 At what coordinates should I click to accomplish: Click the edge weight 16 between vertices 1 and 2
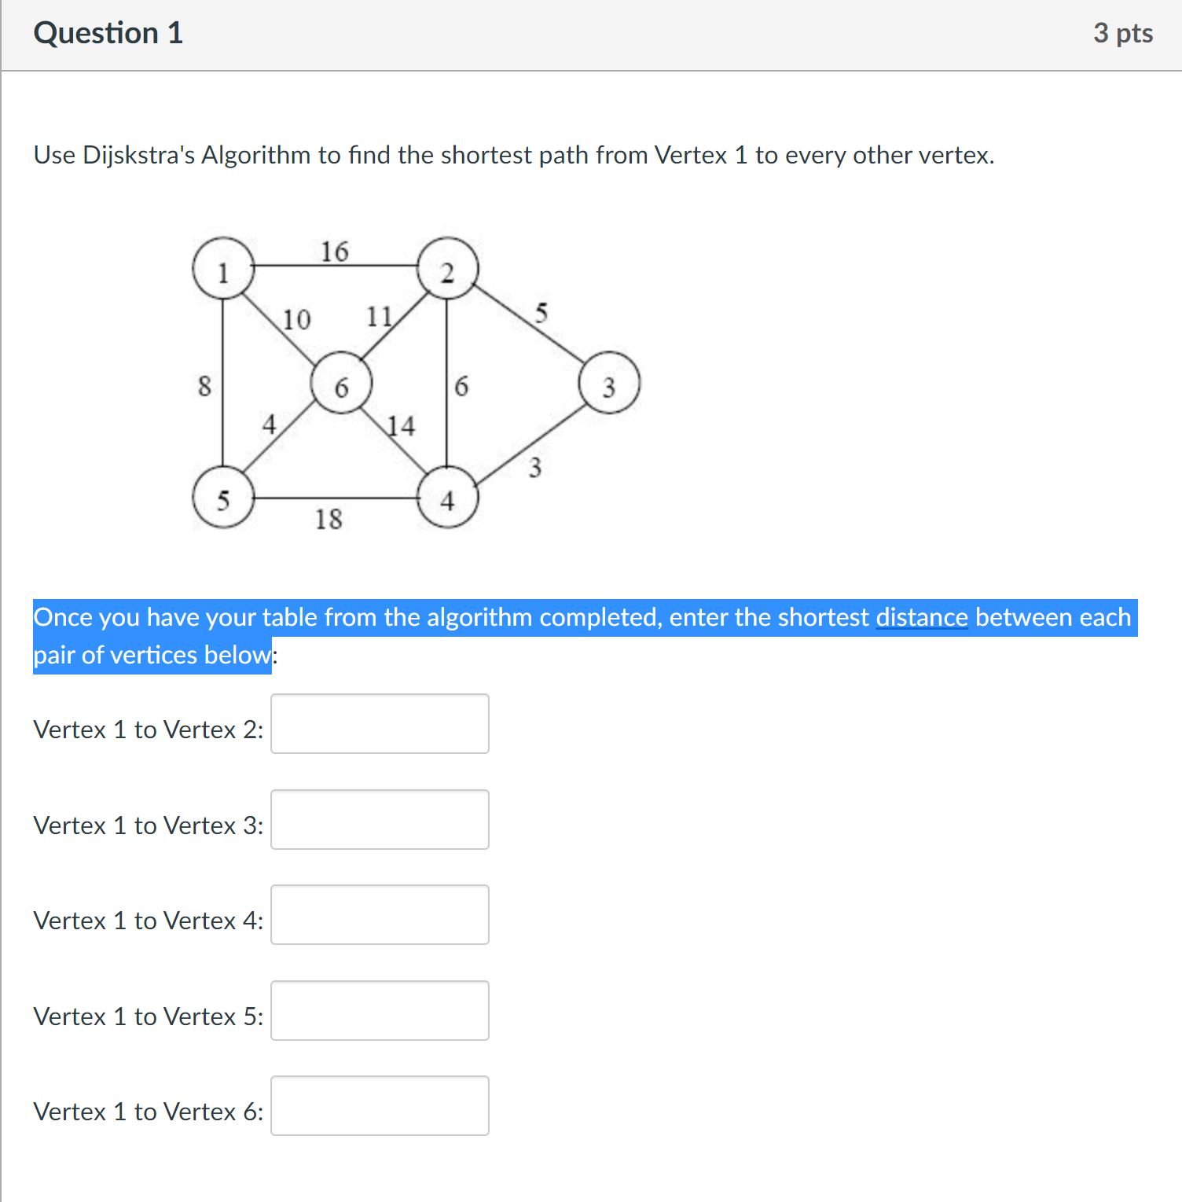334,252
